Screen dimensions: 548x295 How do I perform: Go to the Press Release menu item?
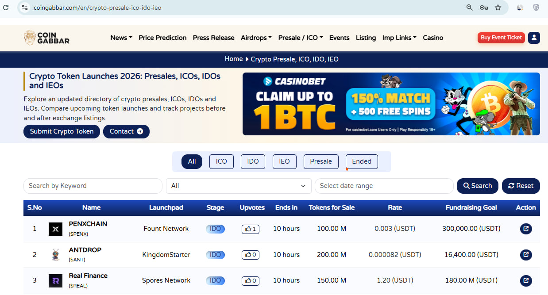point(213,38)
